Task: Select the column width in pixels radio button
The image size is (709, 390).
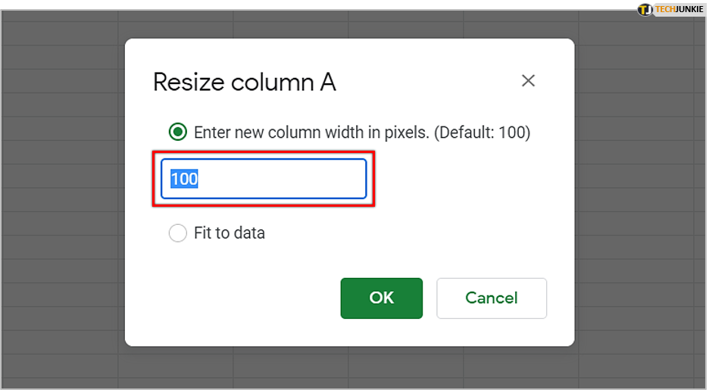Action: 178,132
